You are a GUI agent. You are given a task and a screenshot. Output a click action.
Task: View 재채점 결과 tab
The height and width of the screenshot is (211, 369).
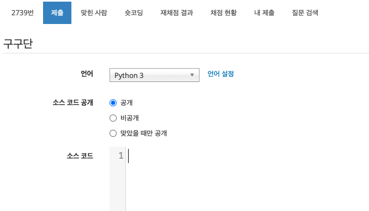177,13
